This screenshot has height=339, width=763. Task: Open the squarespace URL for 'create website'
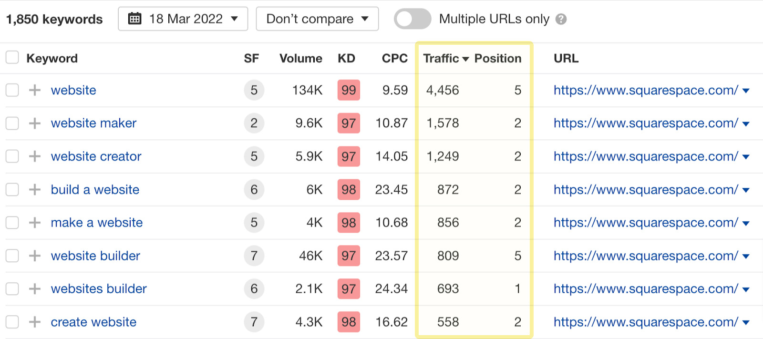point(646,322)
